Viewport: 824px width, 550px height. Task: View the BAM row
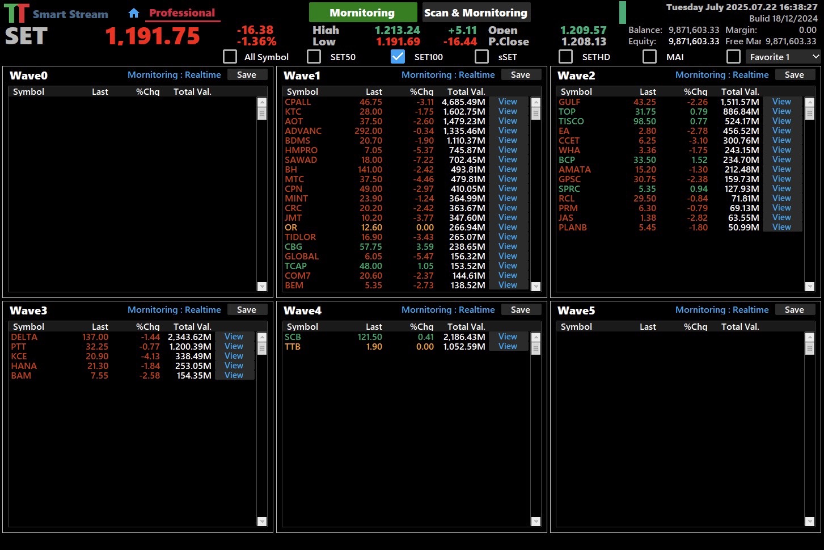[x=234, y=376]
